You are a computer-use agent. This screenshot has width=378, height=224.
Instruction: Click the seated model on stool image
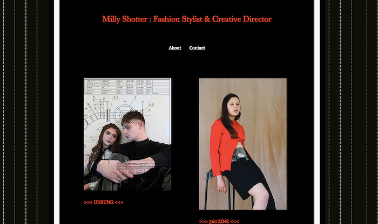point(243,144)
